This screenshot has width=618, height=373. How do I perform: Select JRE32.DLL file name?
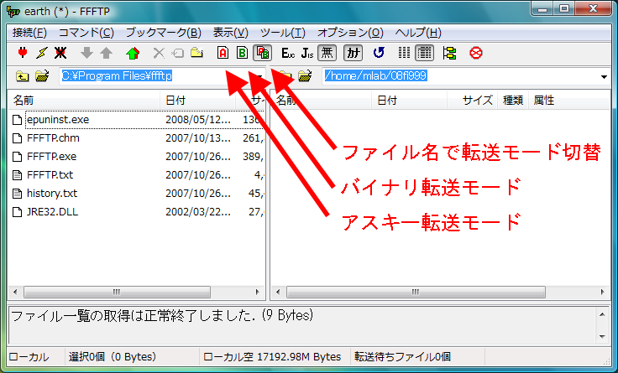coord(52,212)
